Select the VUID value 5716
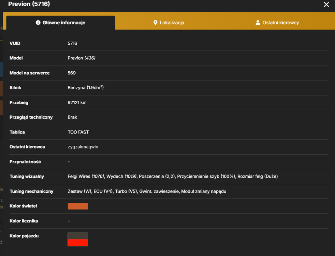Image resolution: width=335 pixels, height=256 pixels. tap(72, 43)
